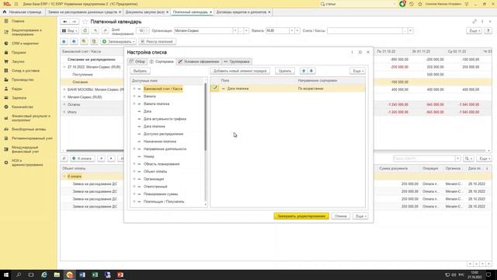Screen dimensions: 497x280
Task: Open the Вид dropdown in calendar toolbar
Action: (x=69, y=31)
